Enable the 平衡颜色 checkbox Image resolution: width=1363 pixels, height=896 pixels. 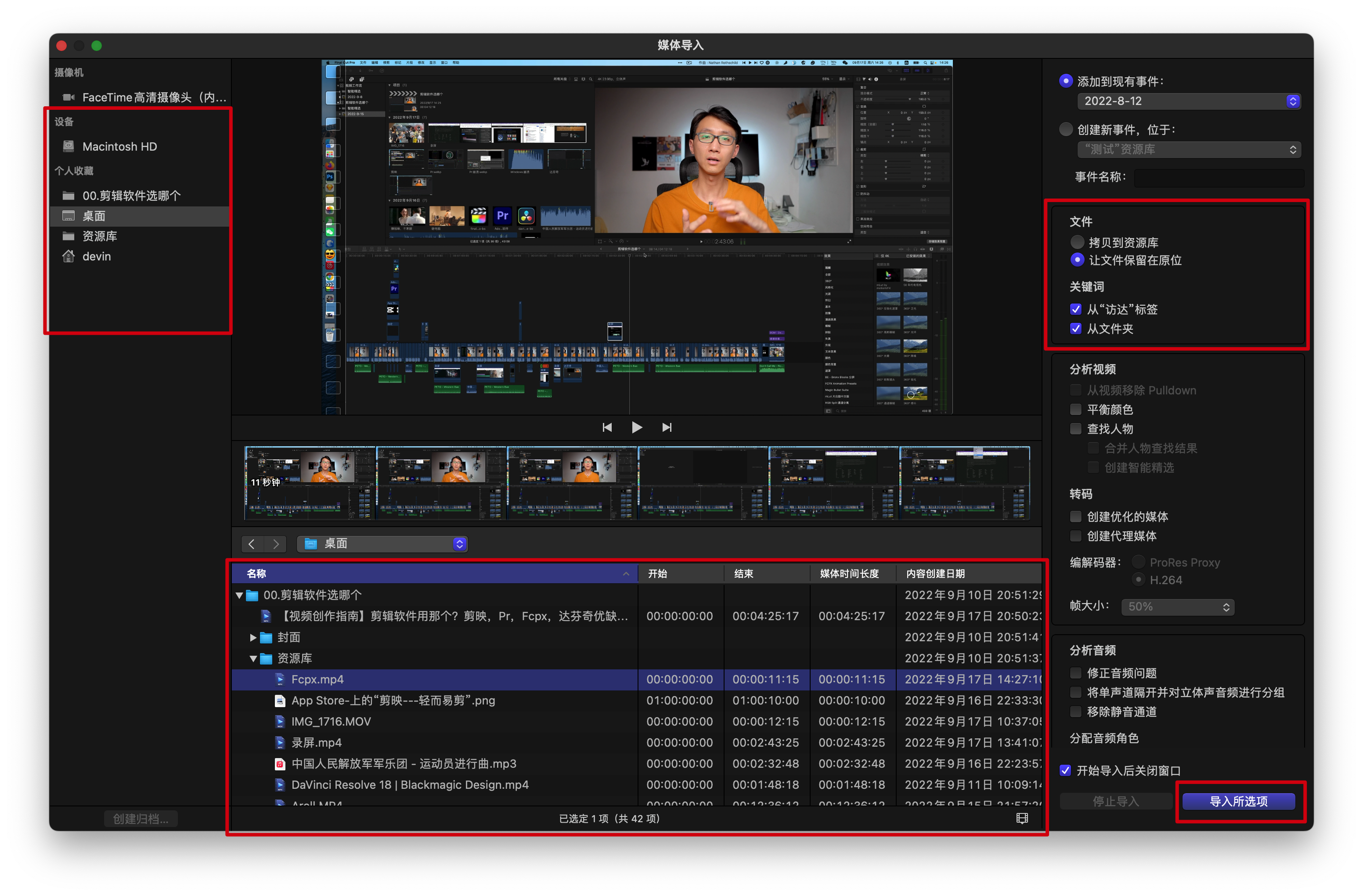[x=1075, y=410]
